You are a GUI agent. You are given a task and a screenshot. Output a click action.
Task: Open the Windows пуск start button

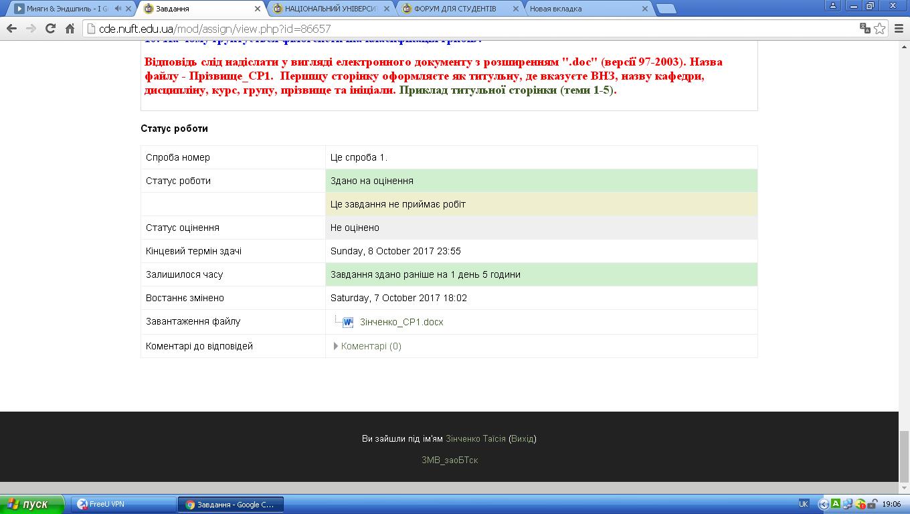pyautogui.click(x=32, y=504)
